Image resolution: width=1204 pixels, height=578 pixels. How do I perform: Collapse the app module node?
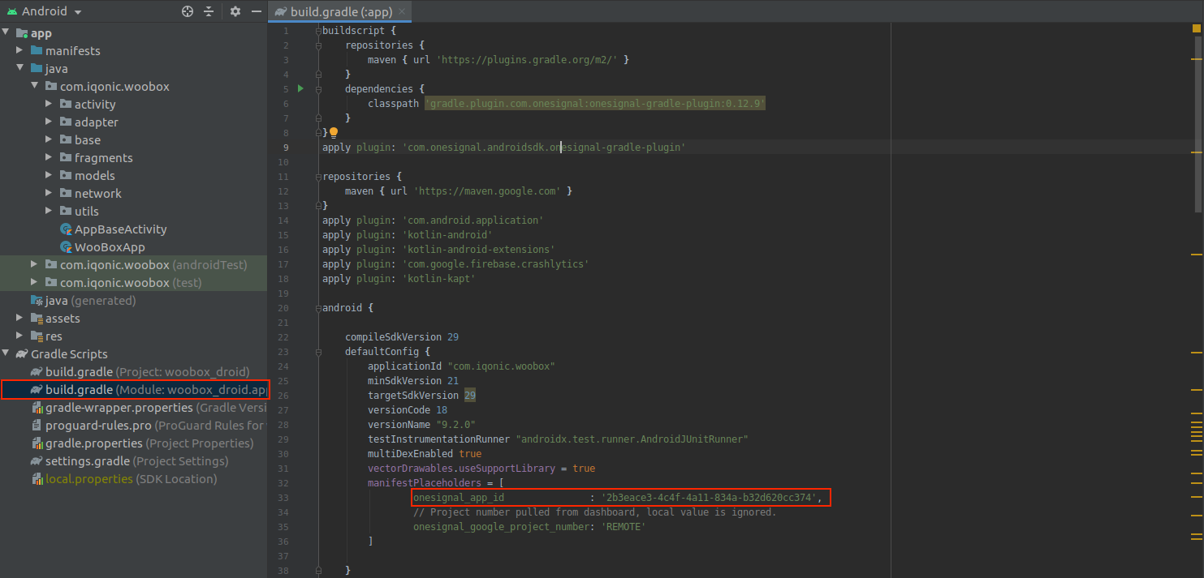point(6,33)
